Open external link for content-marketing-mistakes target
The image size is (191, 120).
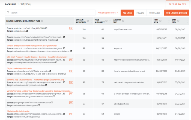point(57,40)
